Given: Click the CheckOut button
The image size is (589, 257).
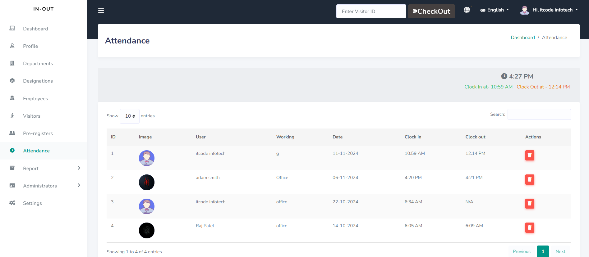Looking at the screenshot, I should (x=431, y=11).
